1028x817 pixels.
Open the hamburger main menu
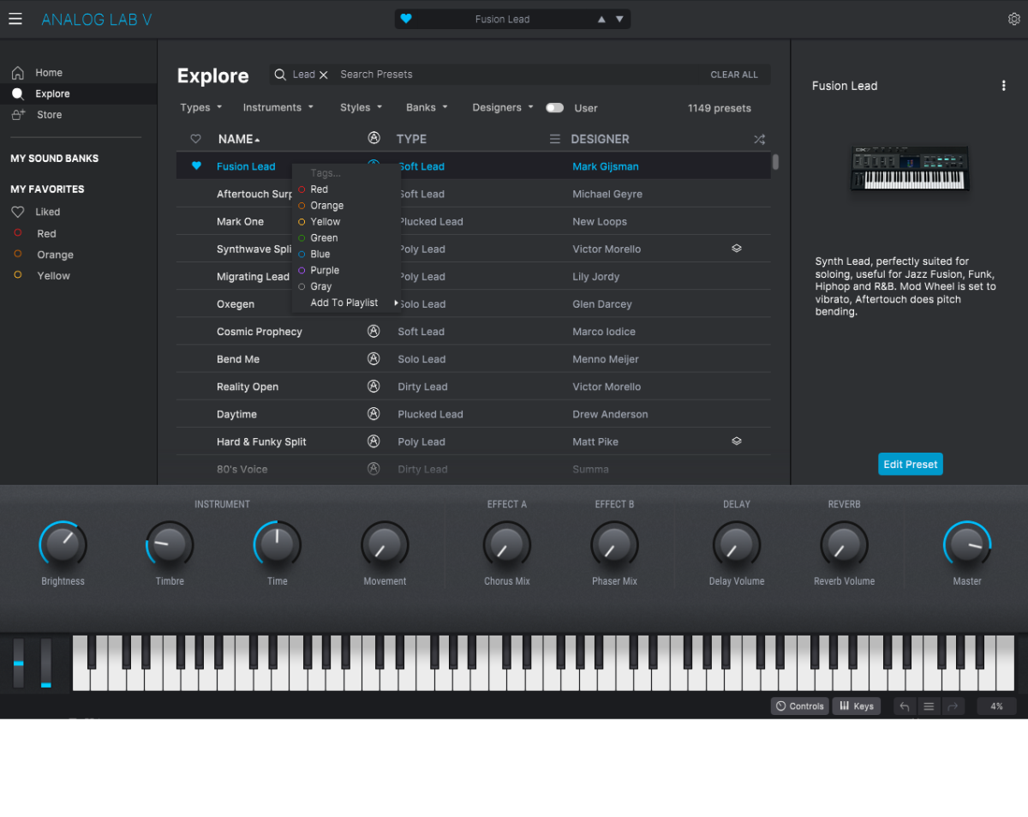[15, 19]
